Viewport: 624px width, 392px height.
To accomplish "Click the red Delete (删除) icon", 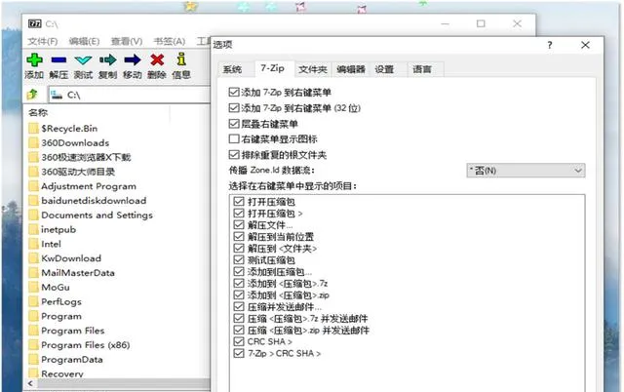I will [157, 60].
